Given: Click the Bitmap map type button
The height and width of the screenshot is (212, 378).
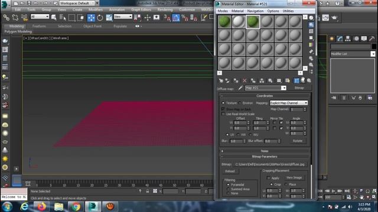Looking at the screenshot, I should coord(299,88).
